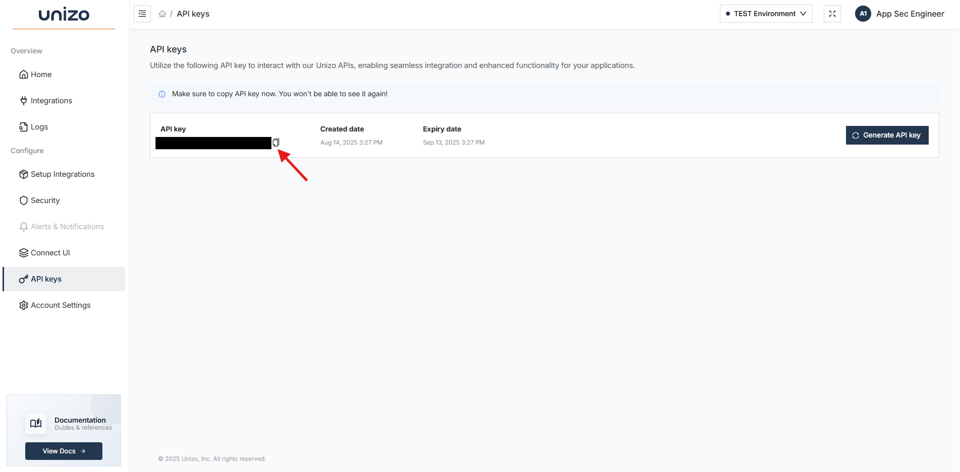This screenshot has height=472, width=960.
Task: Open the App Sec Engineer profile menu
Action: pos(900,14)
